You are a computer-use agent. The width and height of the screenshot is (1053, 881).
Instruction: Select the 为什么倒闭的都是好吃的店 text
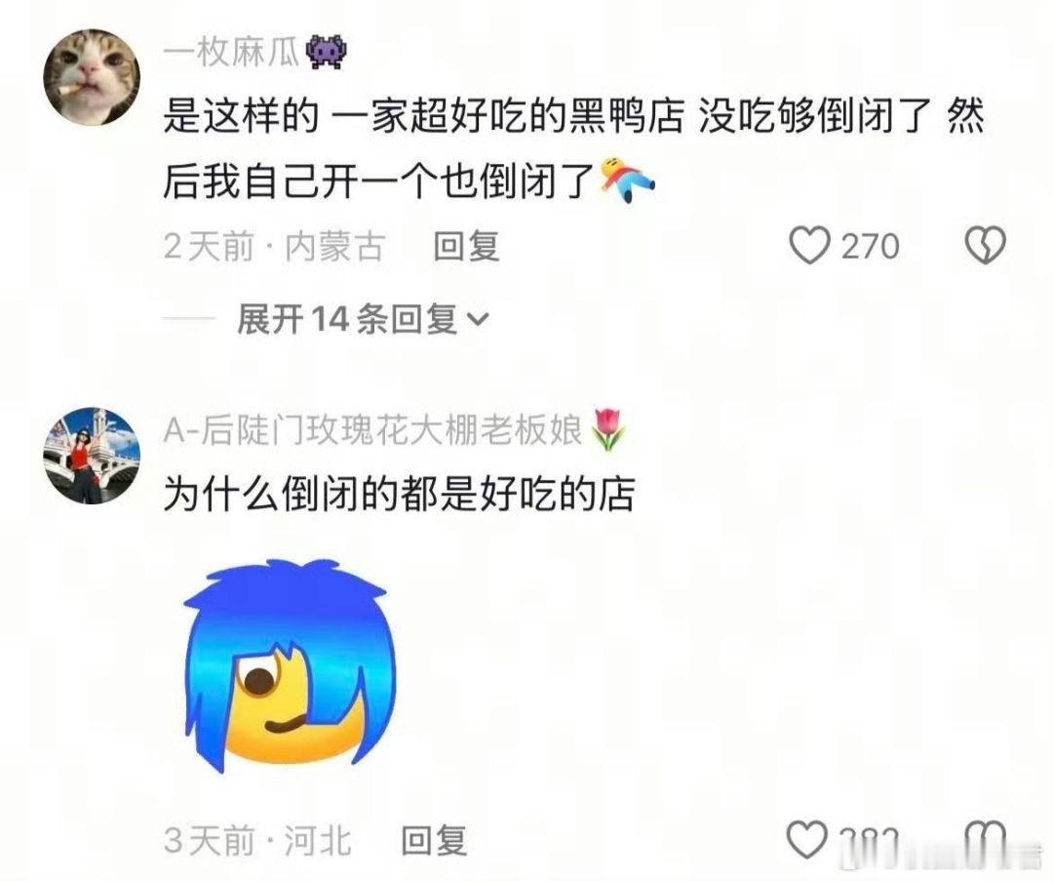pos(399,494)
